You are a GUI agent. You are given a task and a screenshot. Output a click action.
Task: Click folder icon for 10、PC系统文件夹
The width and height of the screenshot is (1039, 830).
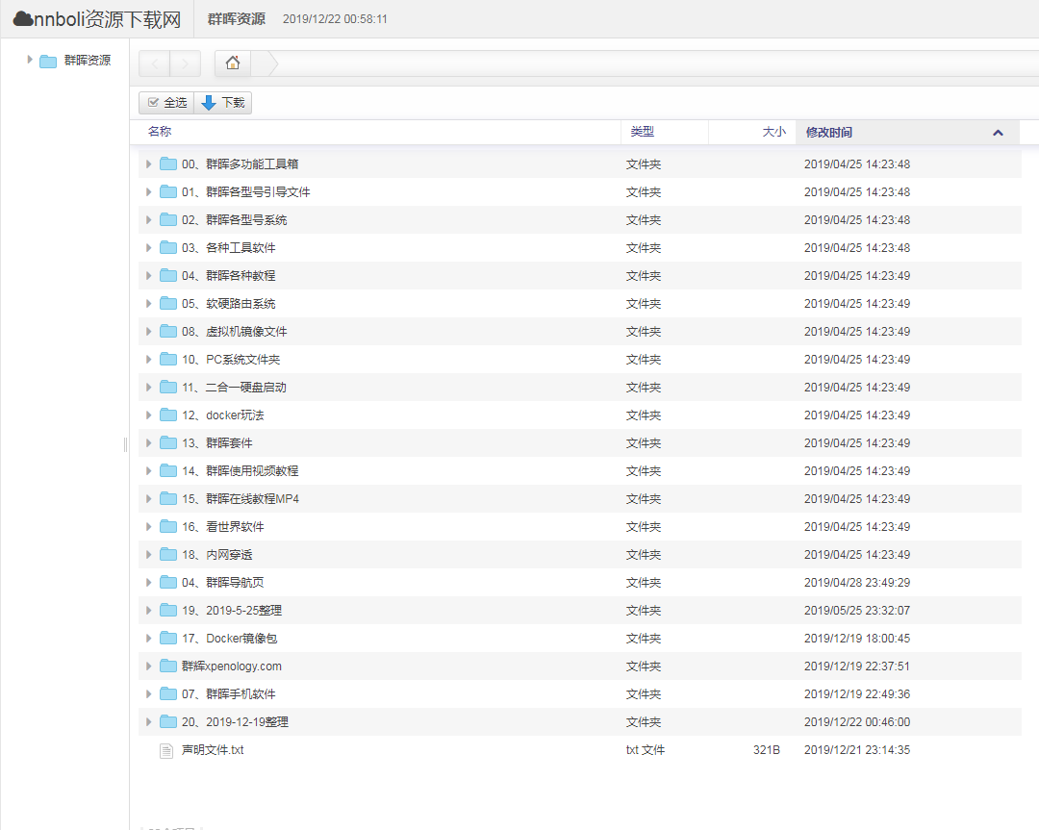coord(168,359)
